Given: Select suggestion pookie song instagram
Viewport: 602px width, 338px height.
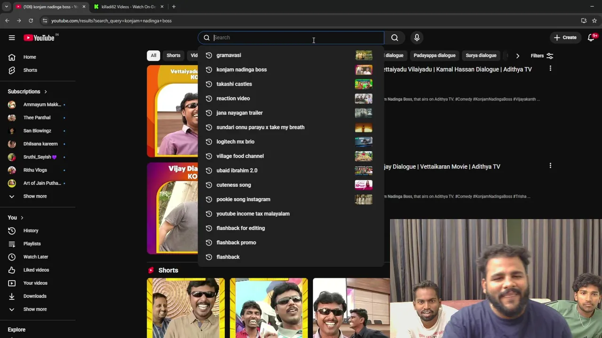Looking at the screenshot, I should (291, 199).
